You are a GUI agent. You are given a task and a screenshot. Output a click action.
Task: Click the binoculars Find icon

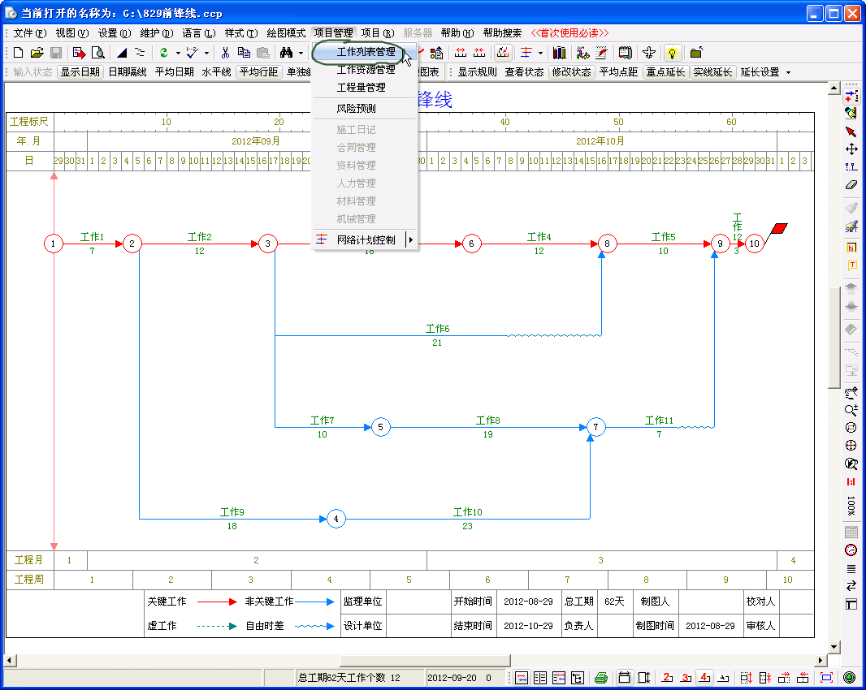(x=286, y=53)
